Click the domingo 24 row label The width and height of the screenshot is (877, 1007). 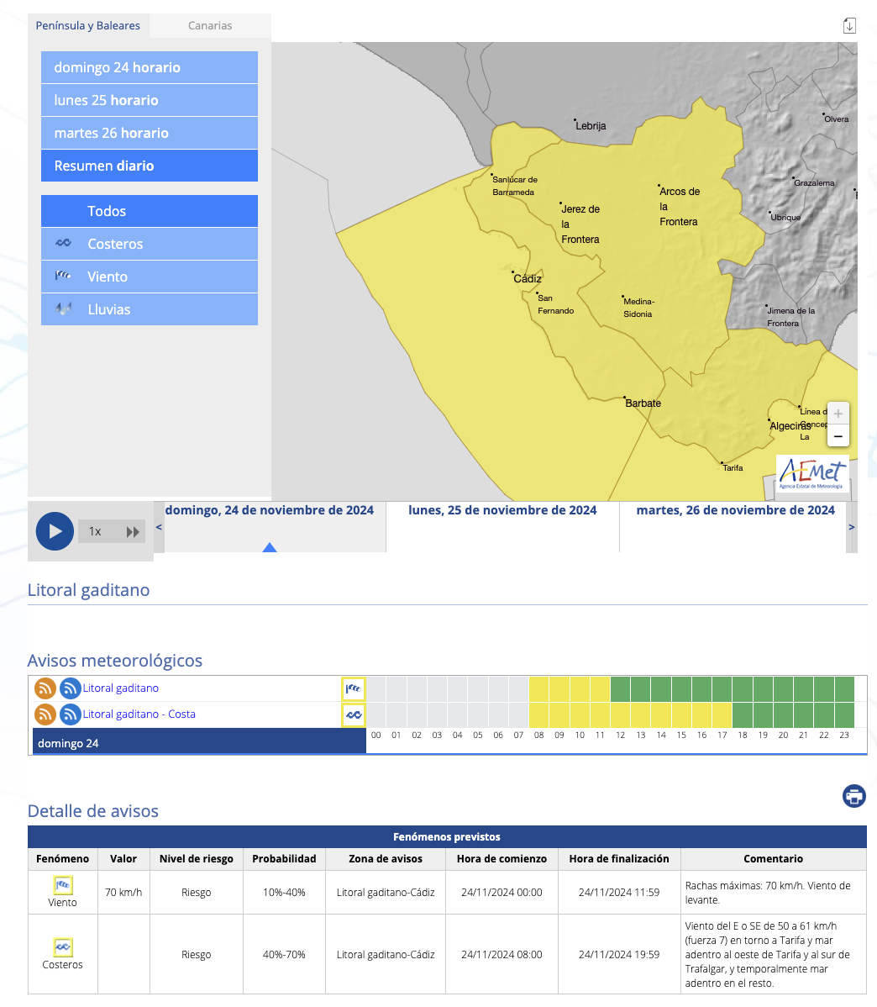coord(199,742)
